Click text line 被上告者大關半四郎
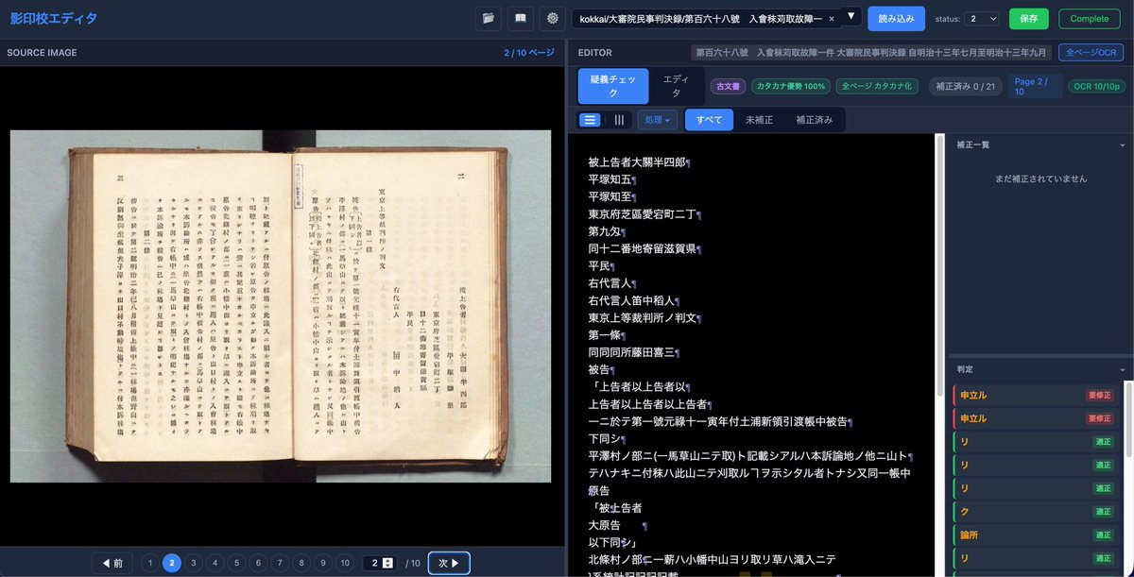 click(639, 162)
